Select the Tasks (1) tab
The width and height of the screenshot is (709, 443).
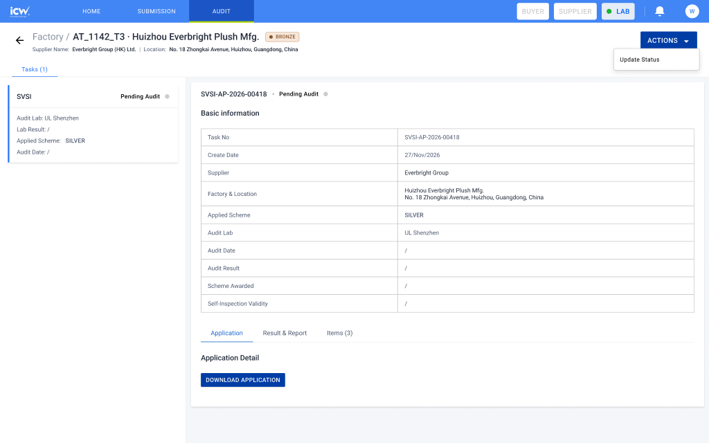[x=35, y=69]
